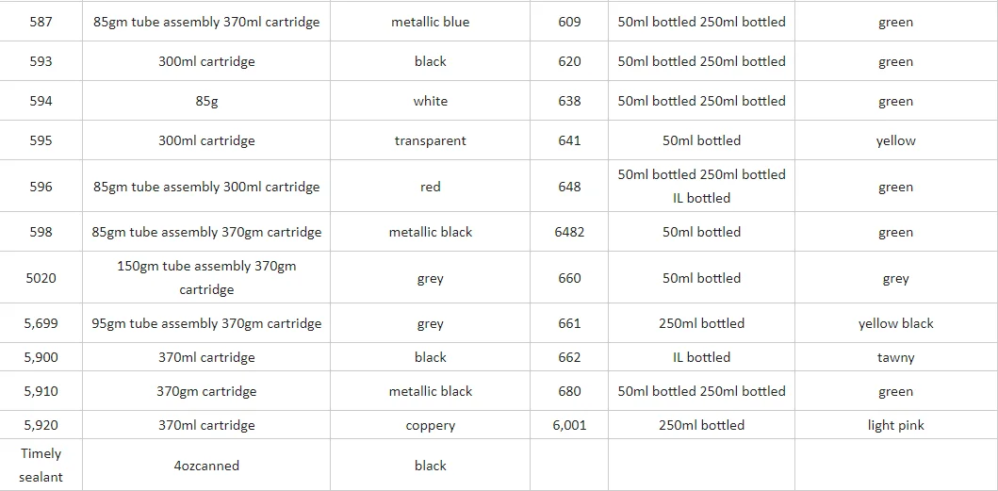Select the 680 product number cell
Screen dimensions: 998x491
pyautogui.click(x=569, y=391)
